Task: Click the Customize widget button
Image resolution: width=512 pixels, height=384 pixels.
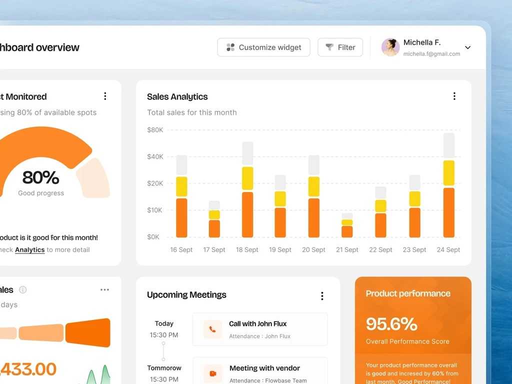Action: 263,47
